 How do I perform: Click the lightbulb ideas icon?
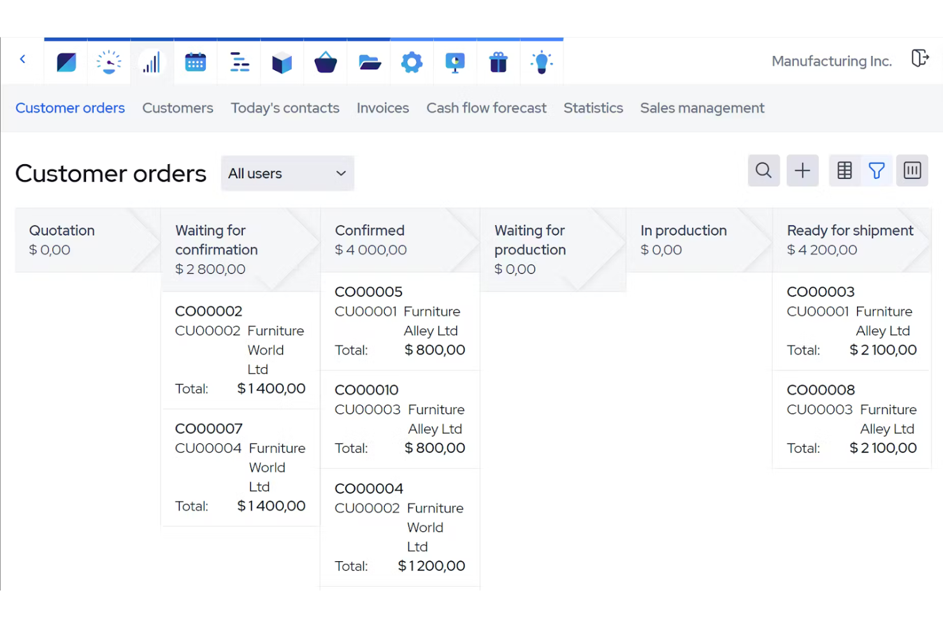(x=541, y=61)
